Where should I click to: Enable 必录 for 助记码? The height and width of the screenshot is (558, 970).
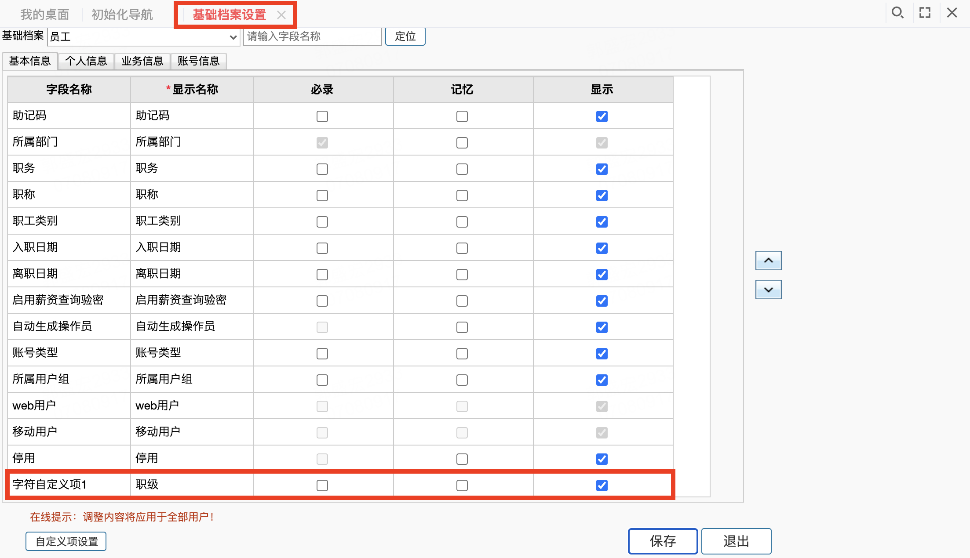click(322, 116)
